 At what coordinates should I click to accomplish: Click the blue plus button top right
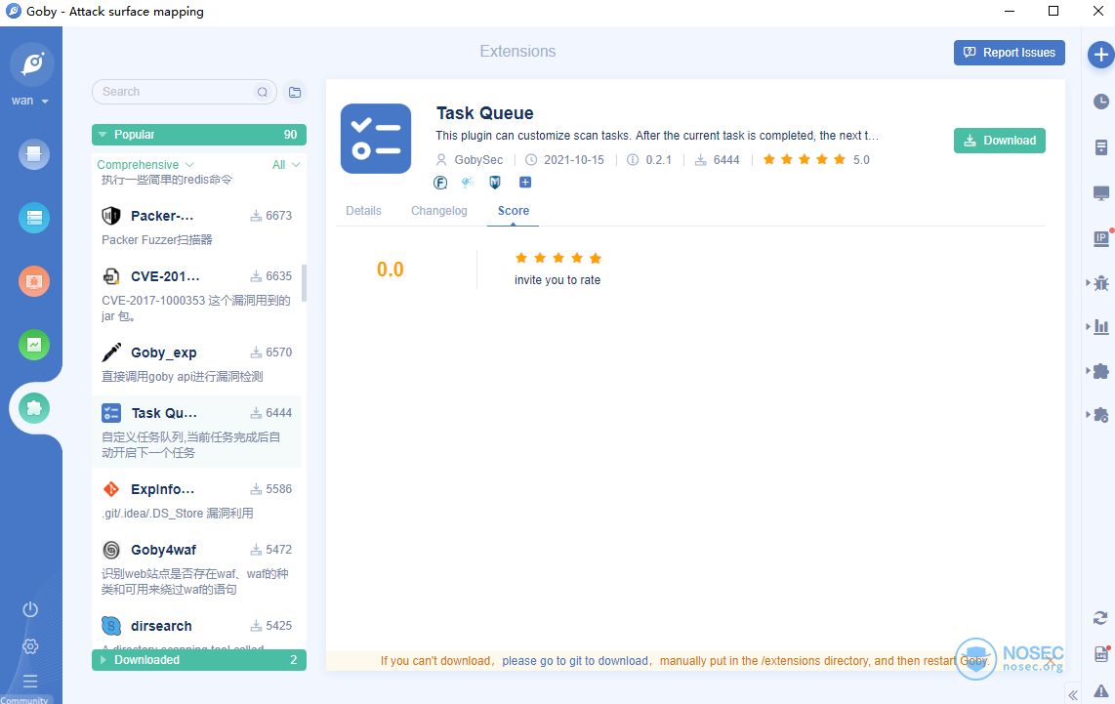click(x=1100, y=55)
